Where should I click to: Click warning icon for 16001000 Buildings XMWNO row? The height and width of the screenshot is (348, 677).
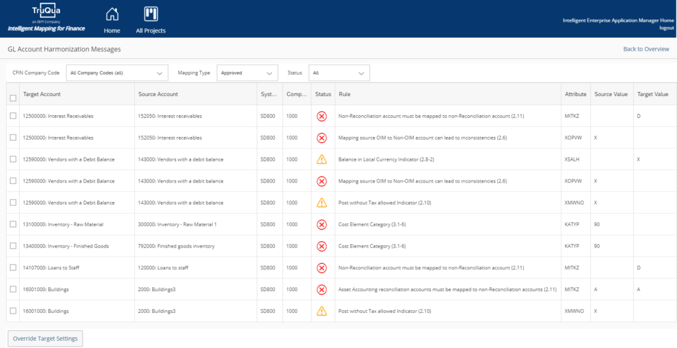322,310
